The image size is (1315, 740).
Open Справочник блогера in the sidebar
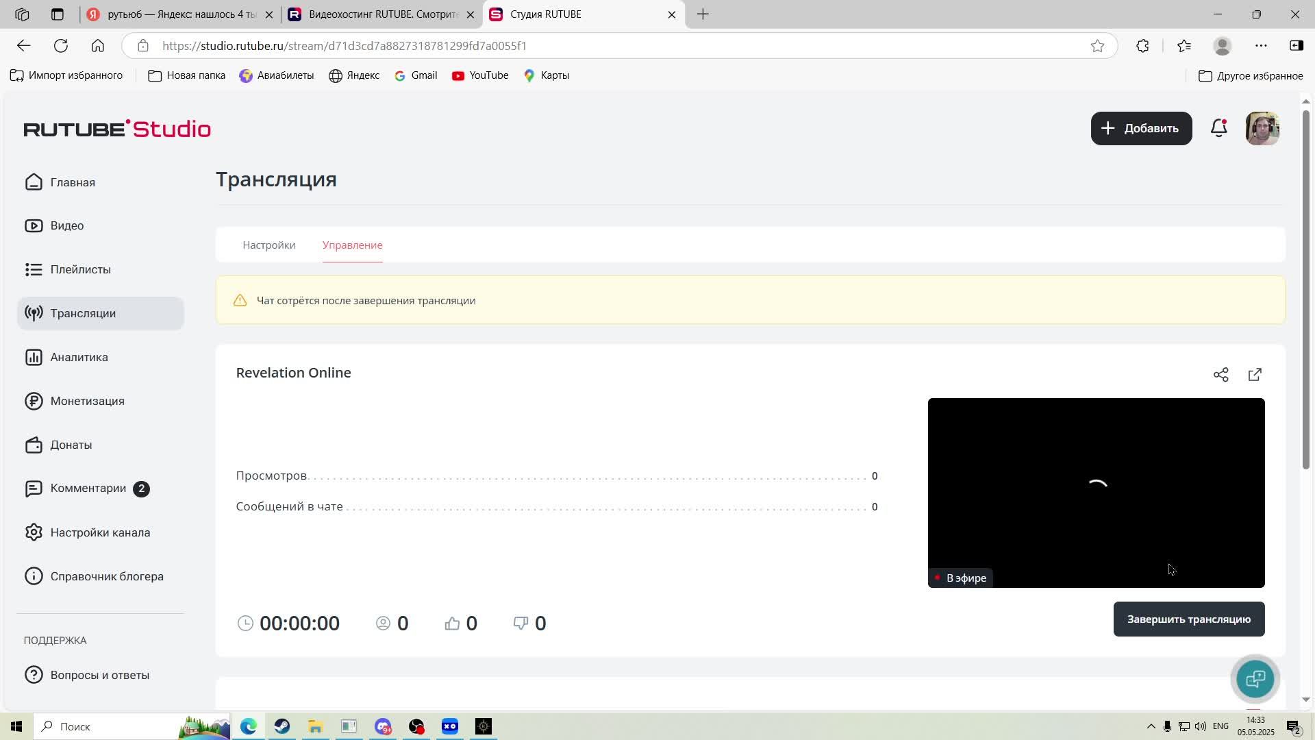click(x=101, y=577)
